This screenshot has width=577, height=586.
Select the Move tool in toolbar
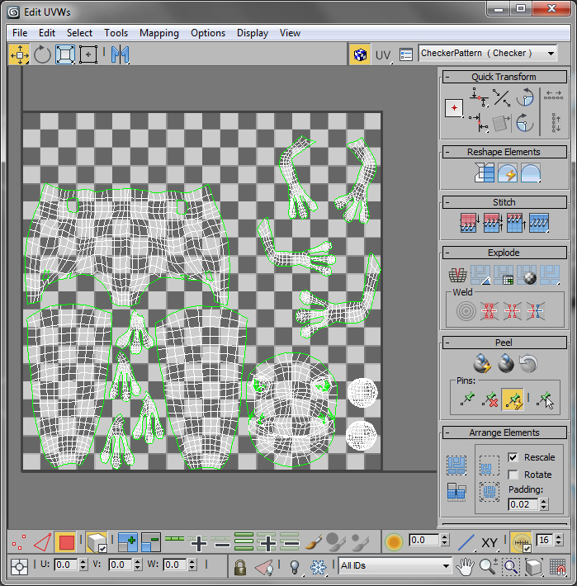(x=19, y=55)
